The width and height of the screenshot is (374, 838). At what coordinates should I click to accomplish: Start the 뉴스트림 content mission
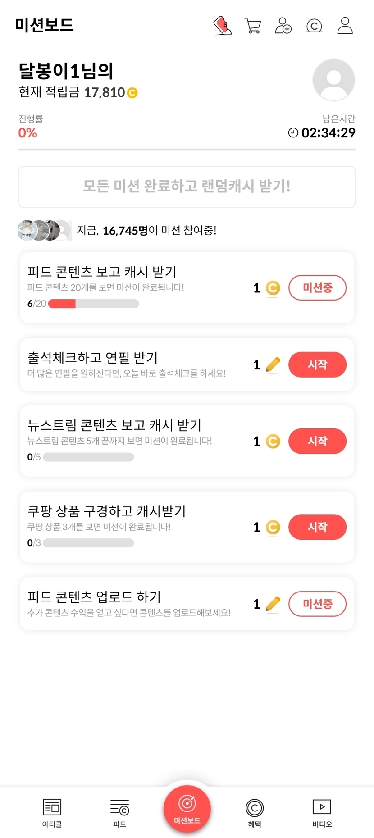pos(317,441)
